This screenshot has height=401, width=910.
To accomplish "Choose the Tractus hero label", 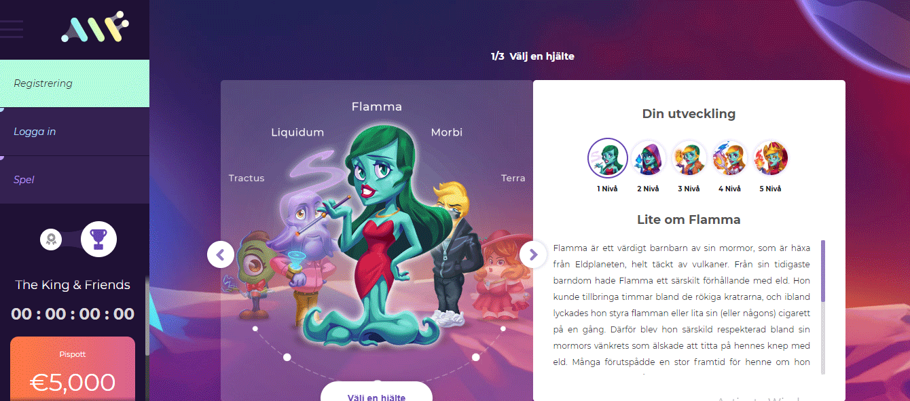I will [x=247, y=178].
